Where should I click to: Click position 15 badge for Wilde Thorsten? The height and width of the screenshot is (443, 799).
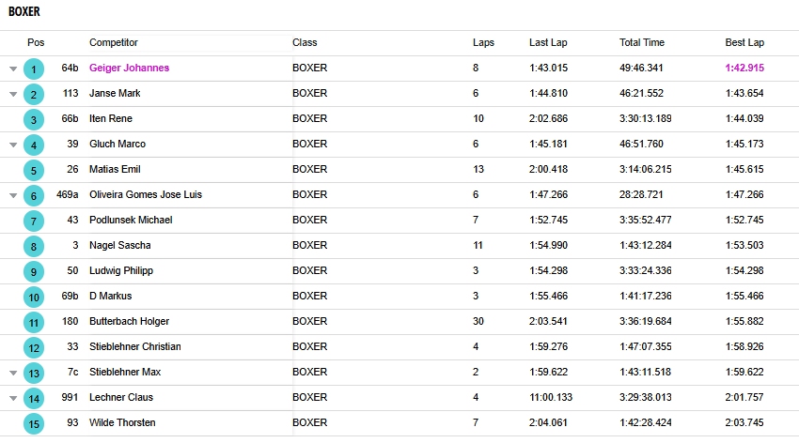coord(34,423)
